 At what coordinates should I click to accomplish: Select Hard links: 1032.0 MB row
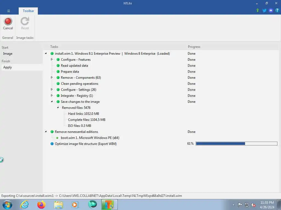click(83, 113)
